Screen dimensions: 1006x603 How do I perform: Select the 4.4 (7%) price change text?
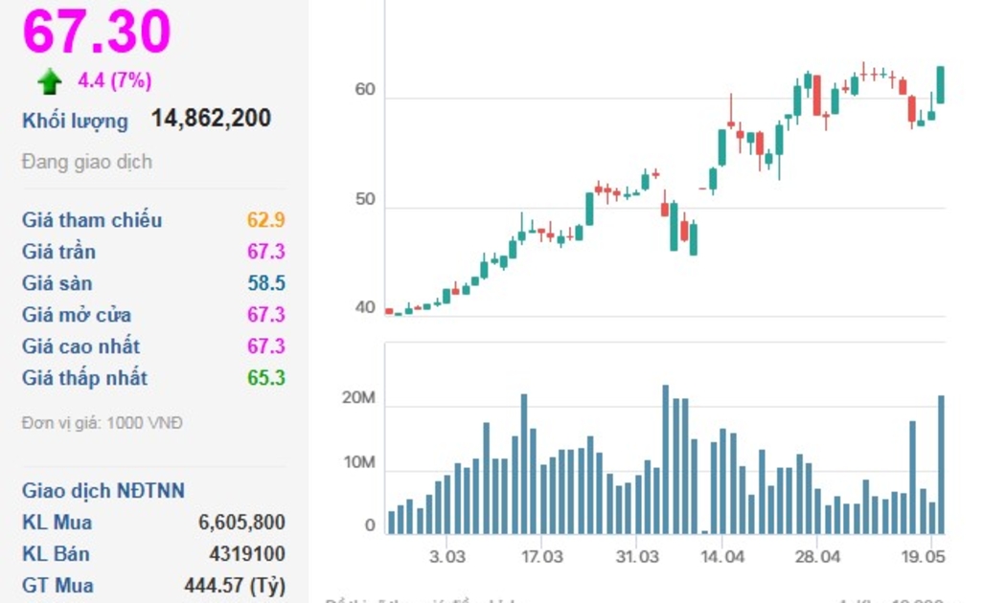(114, 81)
